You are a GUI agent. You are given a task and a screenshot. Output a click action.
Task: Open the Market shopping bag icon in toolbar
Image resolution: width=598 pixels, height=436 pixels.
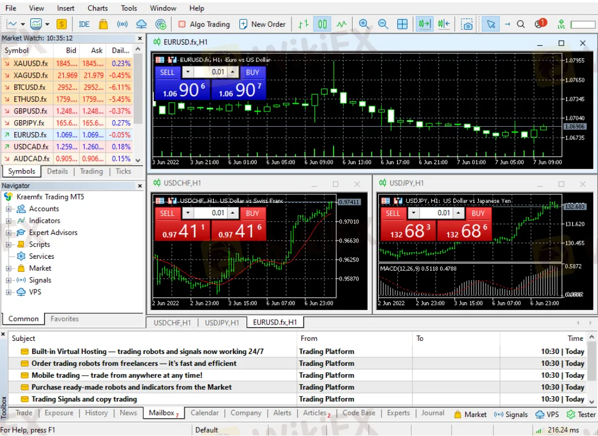(103, 24)
